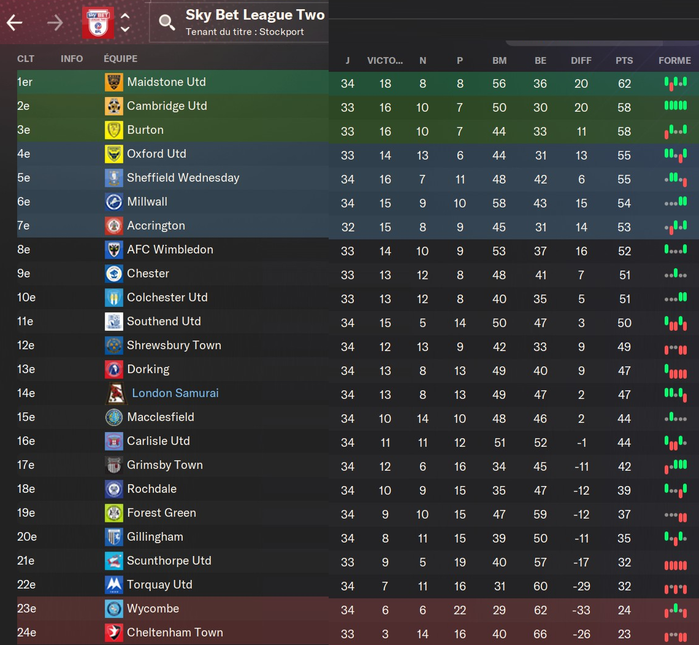Sort the table by PTS column
The height and width of the screenshot is (645, 699).
[624, 61]
